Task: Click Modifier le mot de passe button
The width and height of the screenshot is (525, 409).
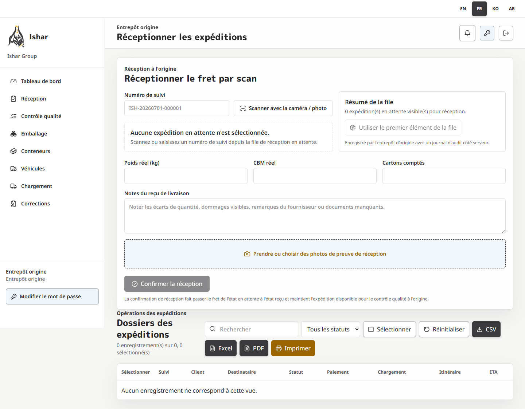Action: tap(52, 296)
